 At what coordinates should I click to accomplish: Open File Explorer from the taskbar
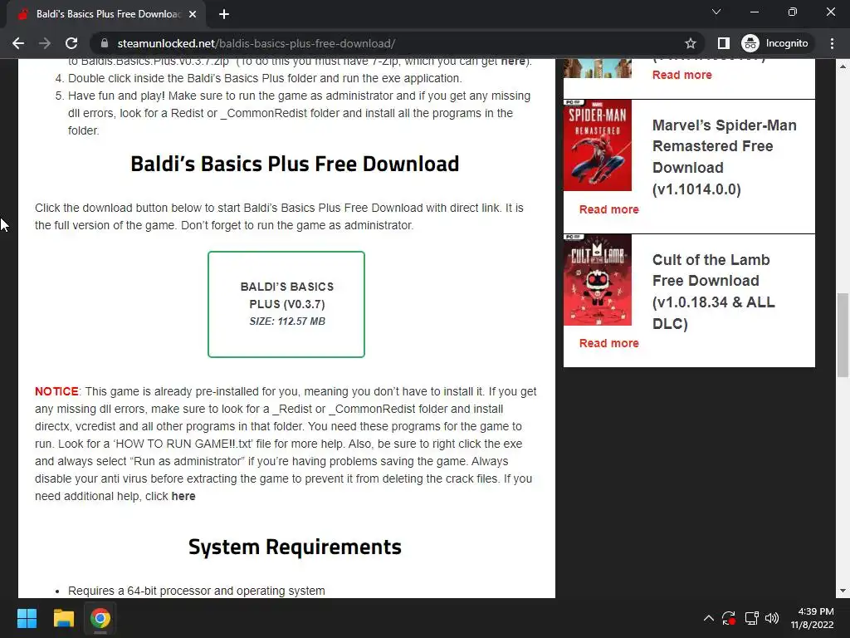(63, 618)
